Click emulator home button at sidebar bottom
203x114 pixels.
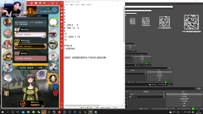[x=62, y=107]
